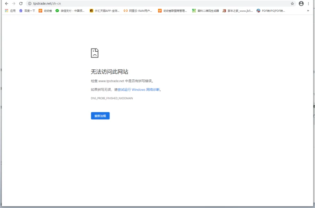Open the PDF转JPG bookmark
The image size is (315, 208).
click(271, 11)
